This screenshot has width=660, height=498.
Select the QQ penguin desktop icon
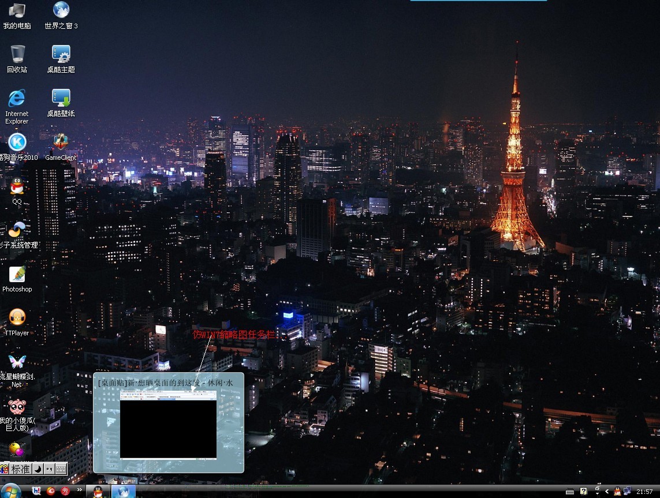[x=17, y=191]
